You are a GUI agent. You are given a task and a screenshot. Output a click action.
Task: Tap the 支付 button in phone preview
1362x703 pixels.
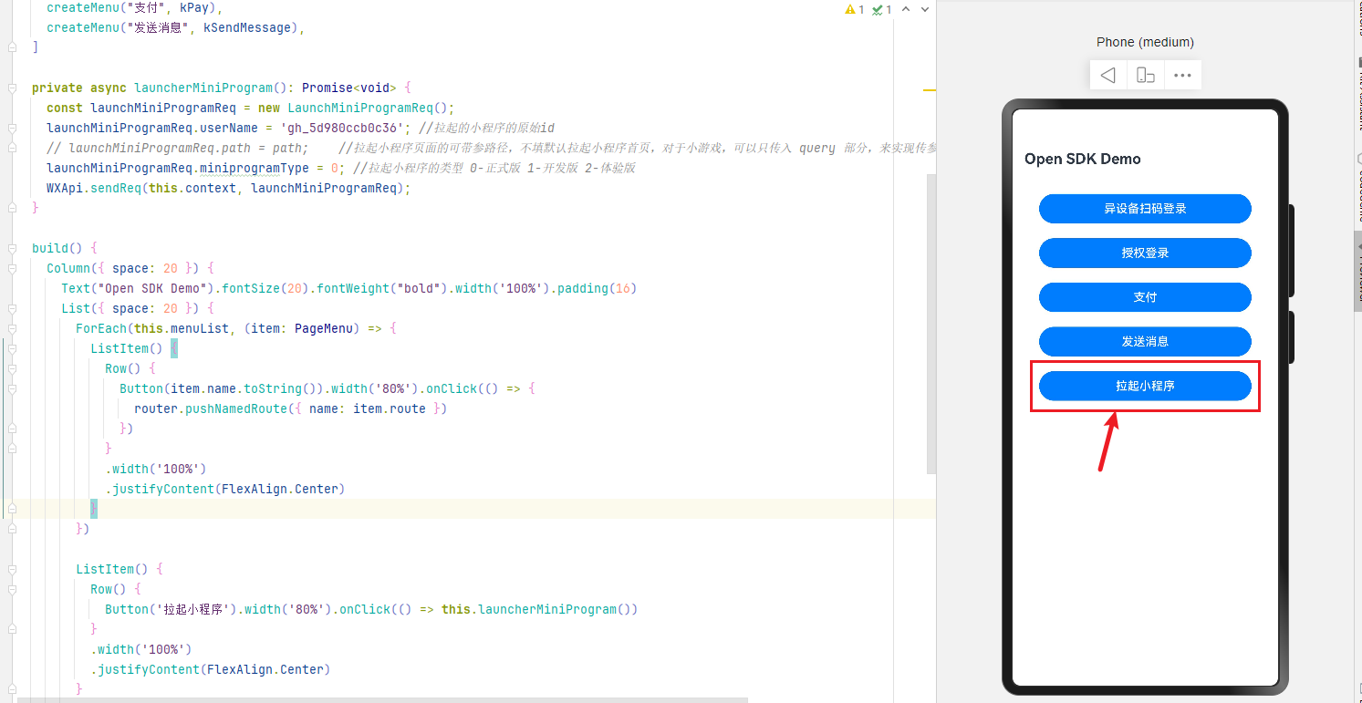(x=1145, y=297)
